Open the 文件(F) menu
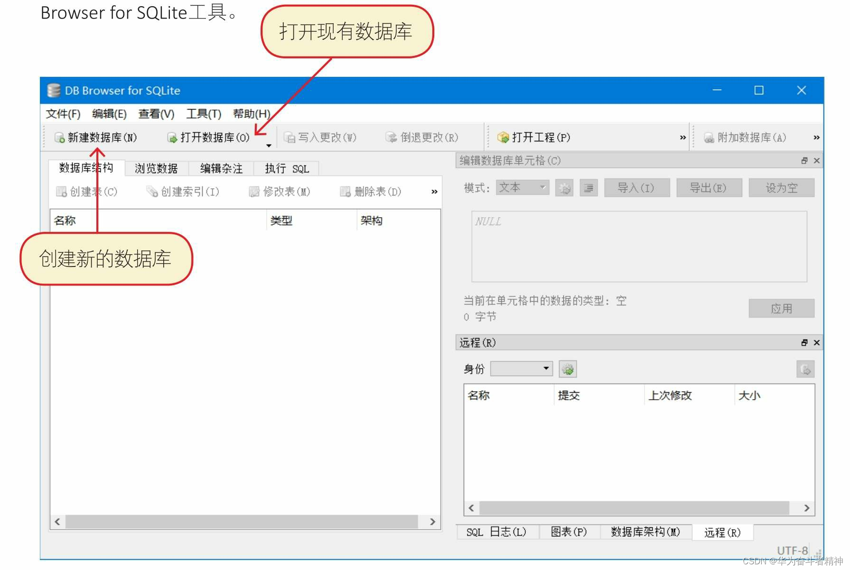The image size is (850, 570). tap(63, 114)
